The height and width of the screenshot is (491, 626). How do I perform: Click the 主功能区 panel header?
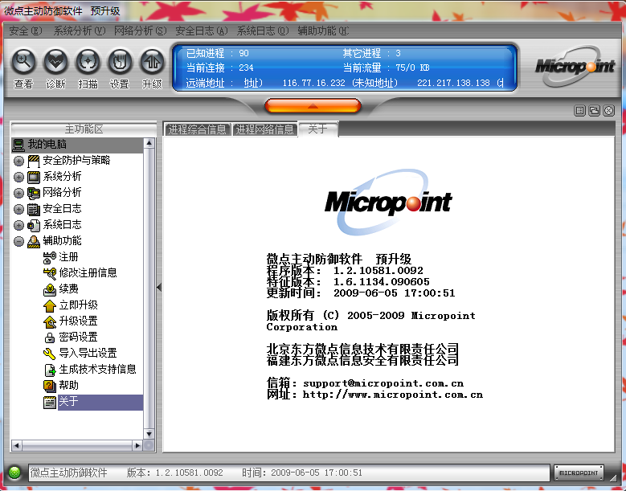(x=84, y=129)
